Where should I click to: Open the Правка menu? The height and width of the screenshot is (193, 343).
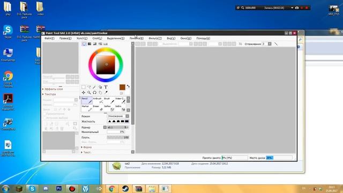click(65, 38)
